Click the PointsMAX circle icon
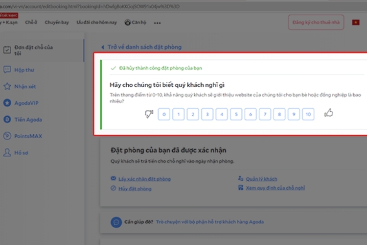Screen dimensions: 367x245 point(7,136)
